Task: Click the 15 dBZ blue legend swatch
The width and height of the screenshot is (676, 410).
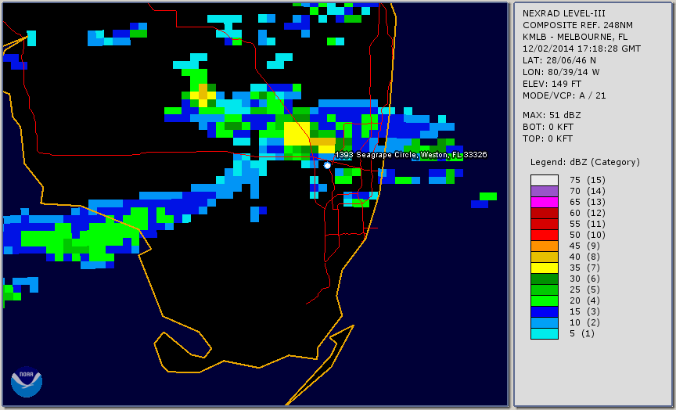Action: pos(545,311)
